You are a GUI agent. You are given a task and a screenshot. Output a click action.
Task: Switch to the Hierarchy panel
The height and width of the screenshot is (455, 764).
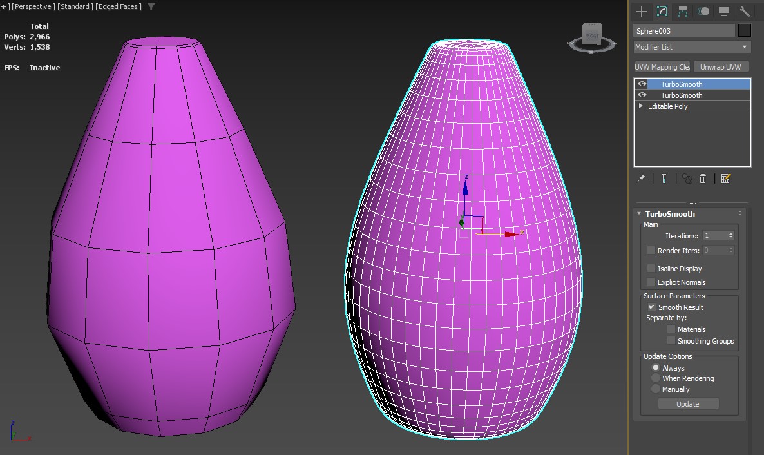tap(682, 11)
